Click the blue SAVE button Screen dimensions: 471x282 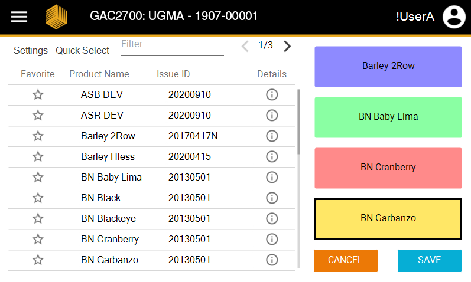click(x=429, y=260)
